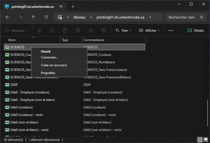Refresh the current folder view

pyautogui.click(x=46, y=17)
